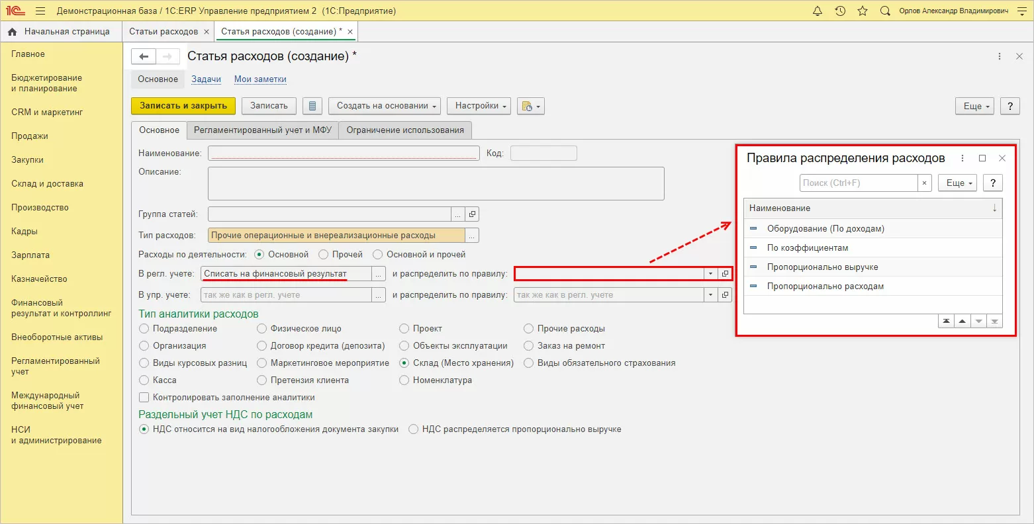
Task: Open the Мои заметки link
Action: coord(260,79)
